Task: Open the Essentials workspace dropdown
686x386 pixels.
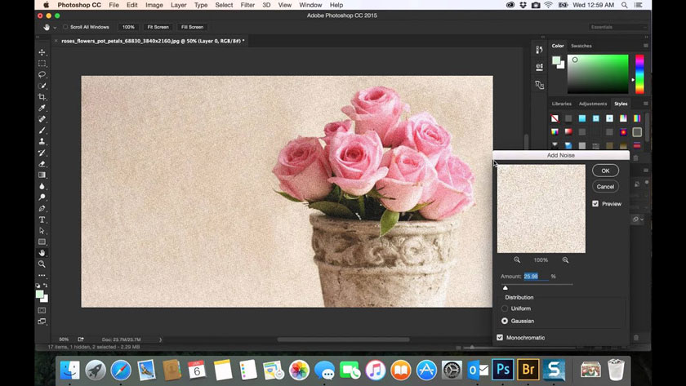Action: pos(617,27)
